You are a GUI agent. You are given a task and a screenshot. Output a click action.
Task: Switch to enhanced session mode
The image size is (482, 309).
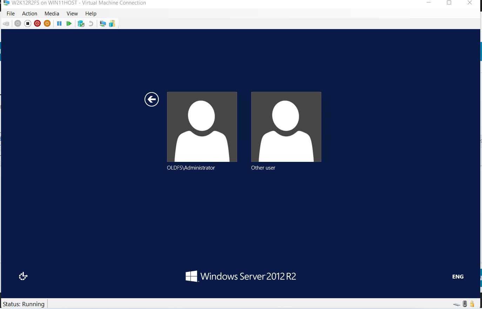pos(103,23)
